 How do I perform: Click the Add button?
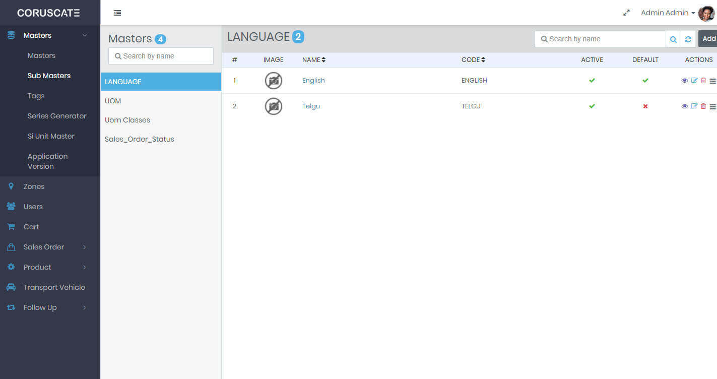pos(708,39)
